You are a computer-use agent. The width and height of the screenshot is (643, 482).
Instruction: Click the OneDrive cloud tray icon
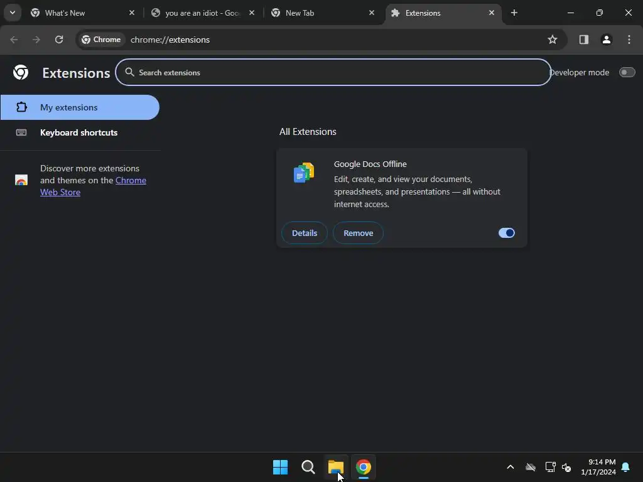(531, 467)
